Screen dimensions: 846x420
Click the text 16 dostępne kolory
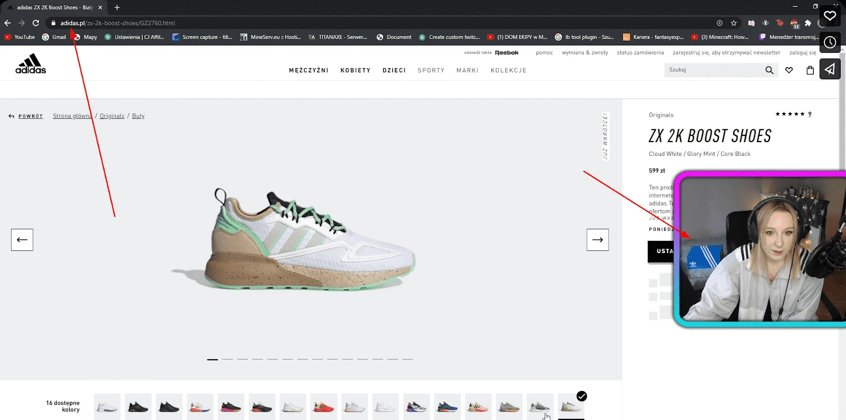click(63, 406)
